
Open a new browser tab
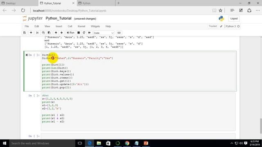coord(118,3)
